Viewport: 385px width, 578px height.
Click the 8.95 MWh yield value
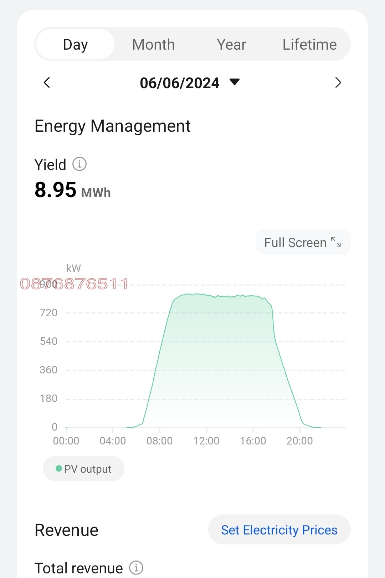point(73,190)
